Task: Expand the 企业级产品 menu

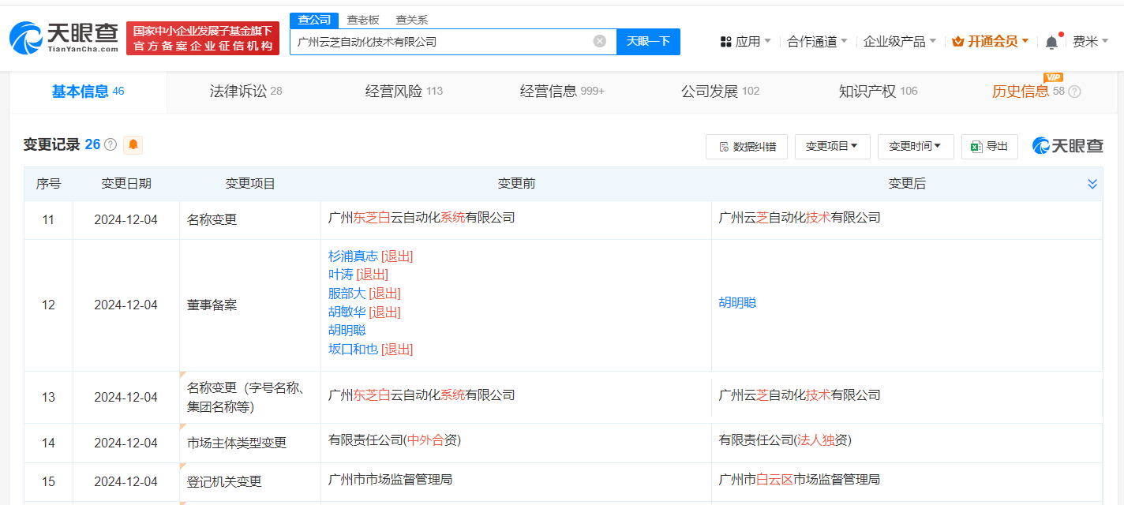Action: pyautogui.click(x=900, y=42)
